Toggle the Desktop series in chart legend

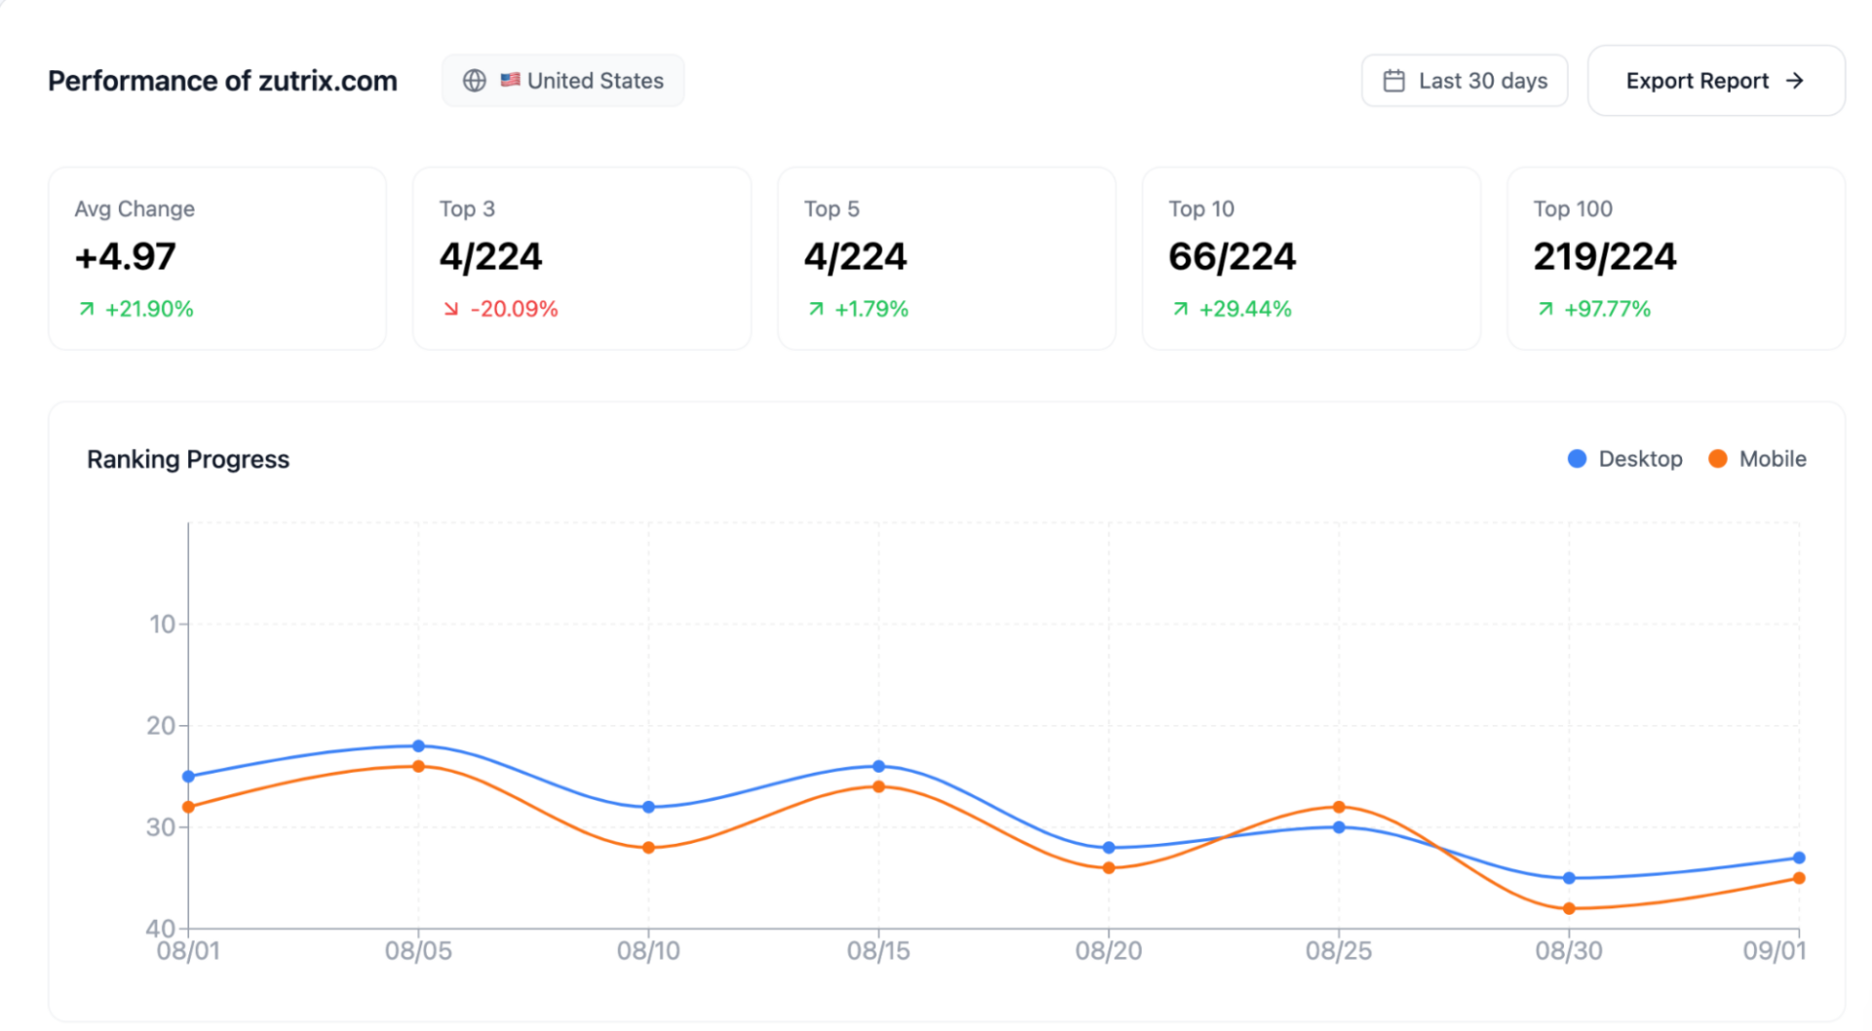1624,459
